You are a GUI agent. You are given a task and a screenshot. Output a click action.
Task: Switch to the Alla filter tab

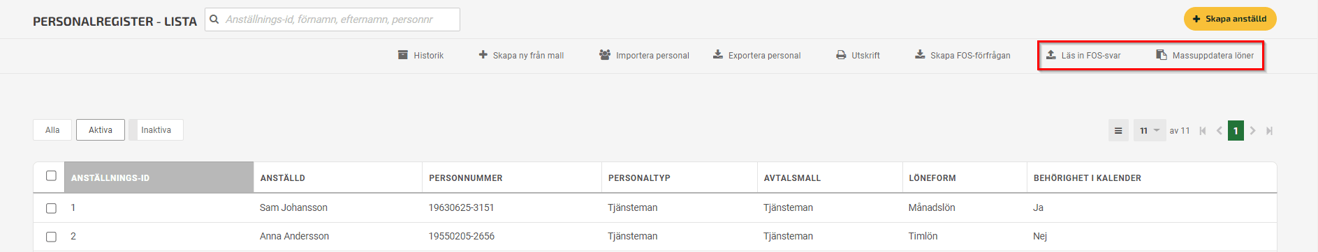[x=52, y=130]
